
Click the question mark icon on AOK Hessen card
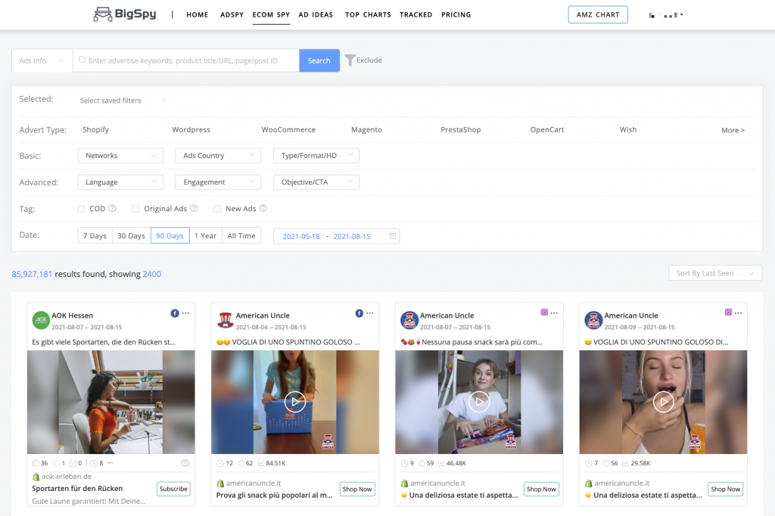click(x=185, y=463)
